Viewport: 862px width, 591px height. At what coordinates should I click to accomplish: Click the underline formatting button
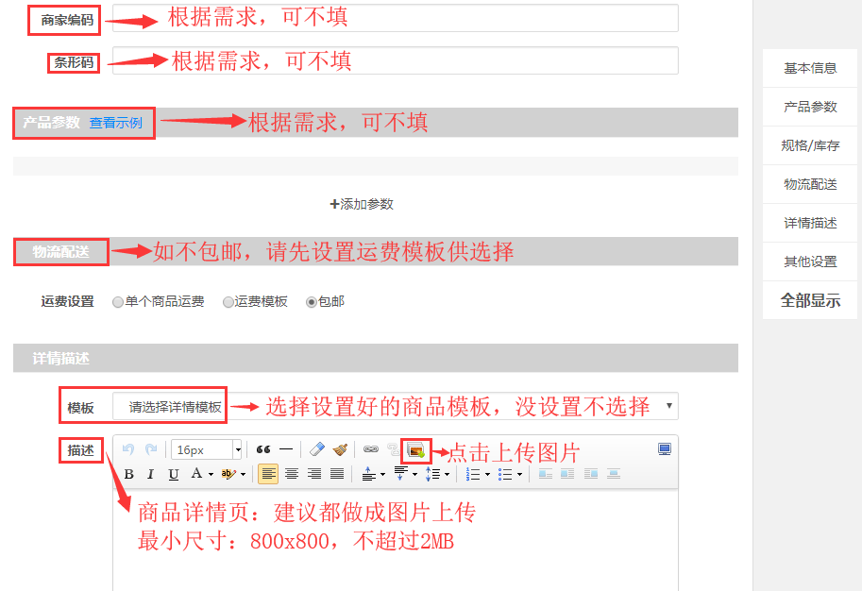[173, 474]
